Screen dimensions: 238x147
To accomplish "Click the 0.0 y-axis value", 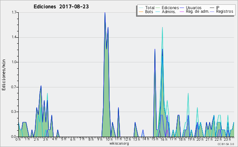I will pos(14,137).
